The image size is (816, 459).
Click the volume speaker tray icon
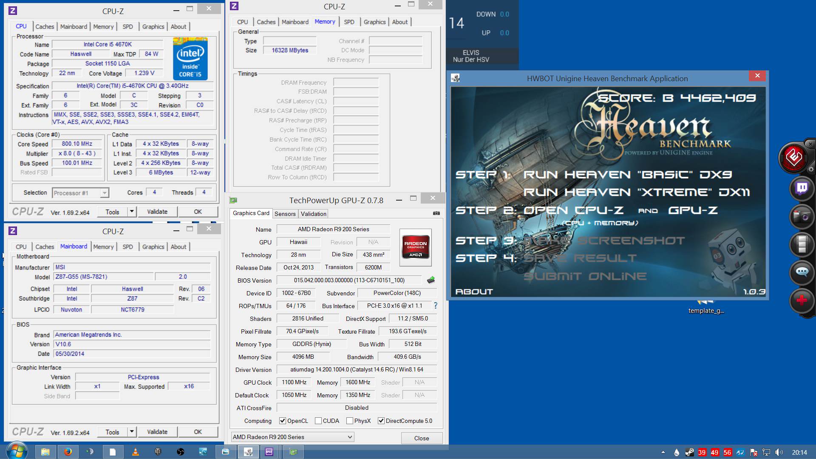779,452
